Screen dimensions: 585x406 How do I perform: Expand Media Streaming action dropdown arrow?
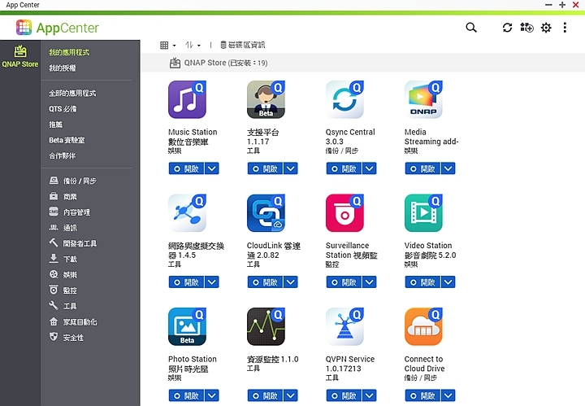448,168
